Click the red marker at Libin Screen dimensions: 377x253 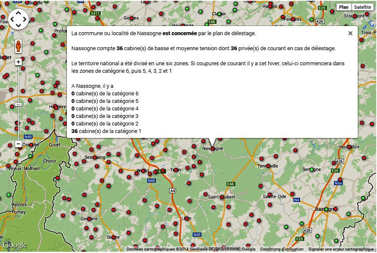[x=186, y=218]
